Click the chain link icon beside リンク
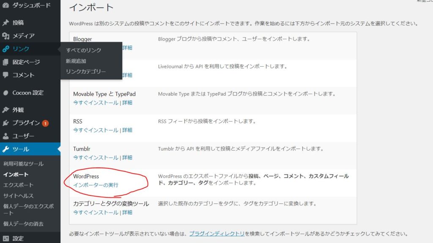This screenshot has width=433, height=243. [5, 49]
